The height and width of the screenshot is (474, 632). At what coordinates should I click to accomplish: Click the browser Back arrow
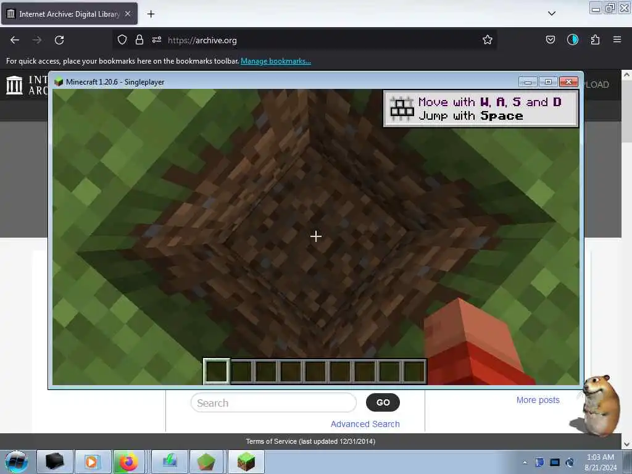coord(15,40)
